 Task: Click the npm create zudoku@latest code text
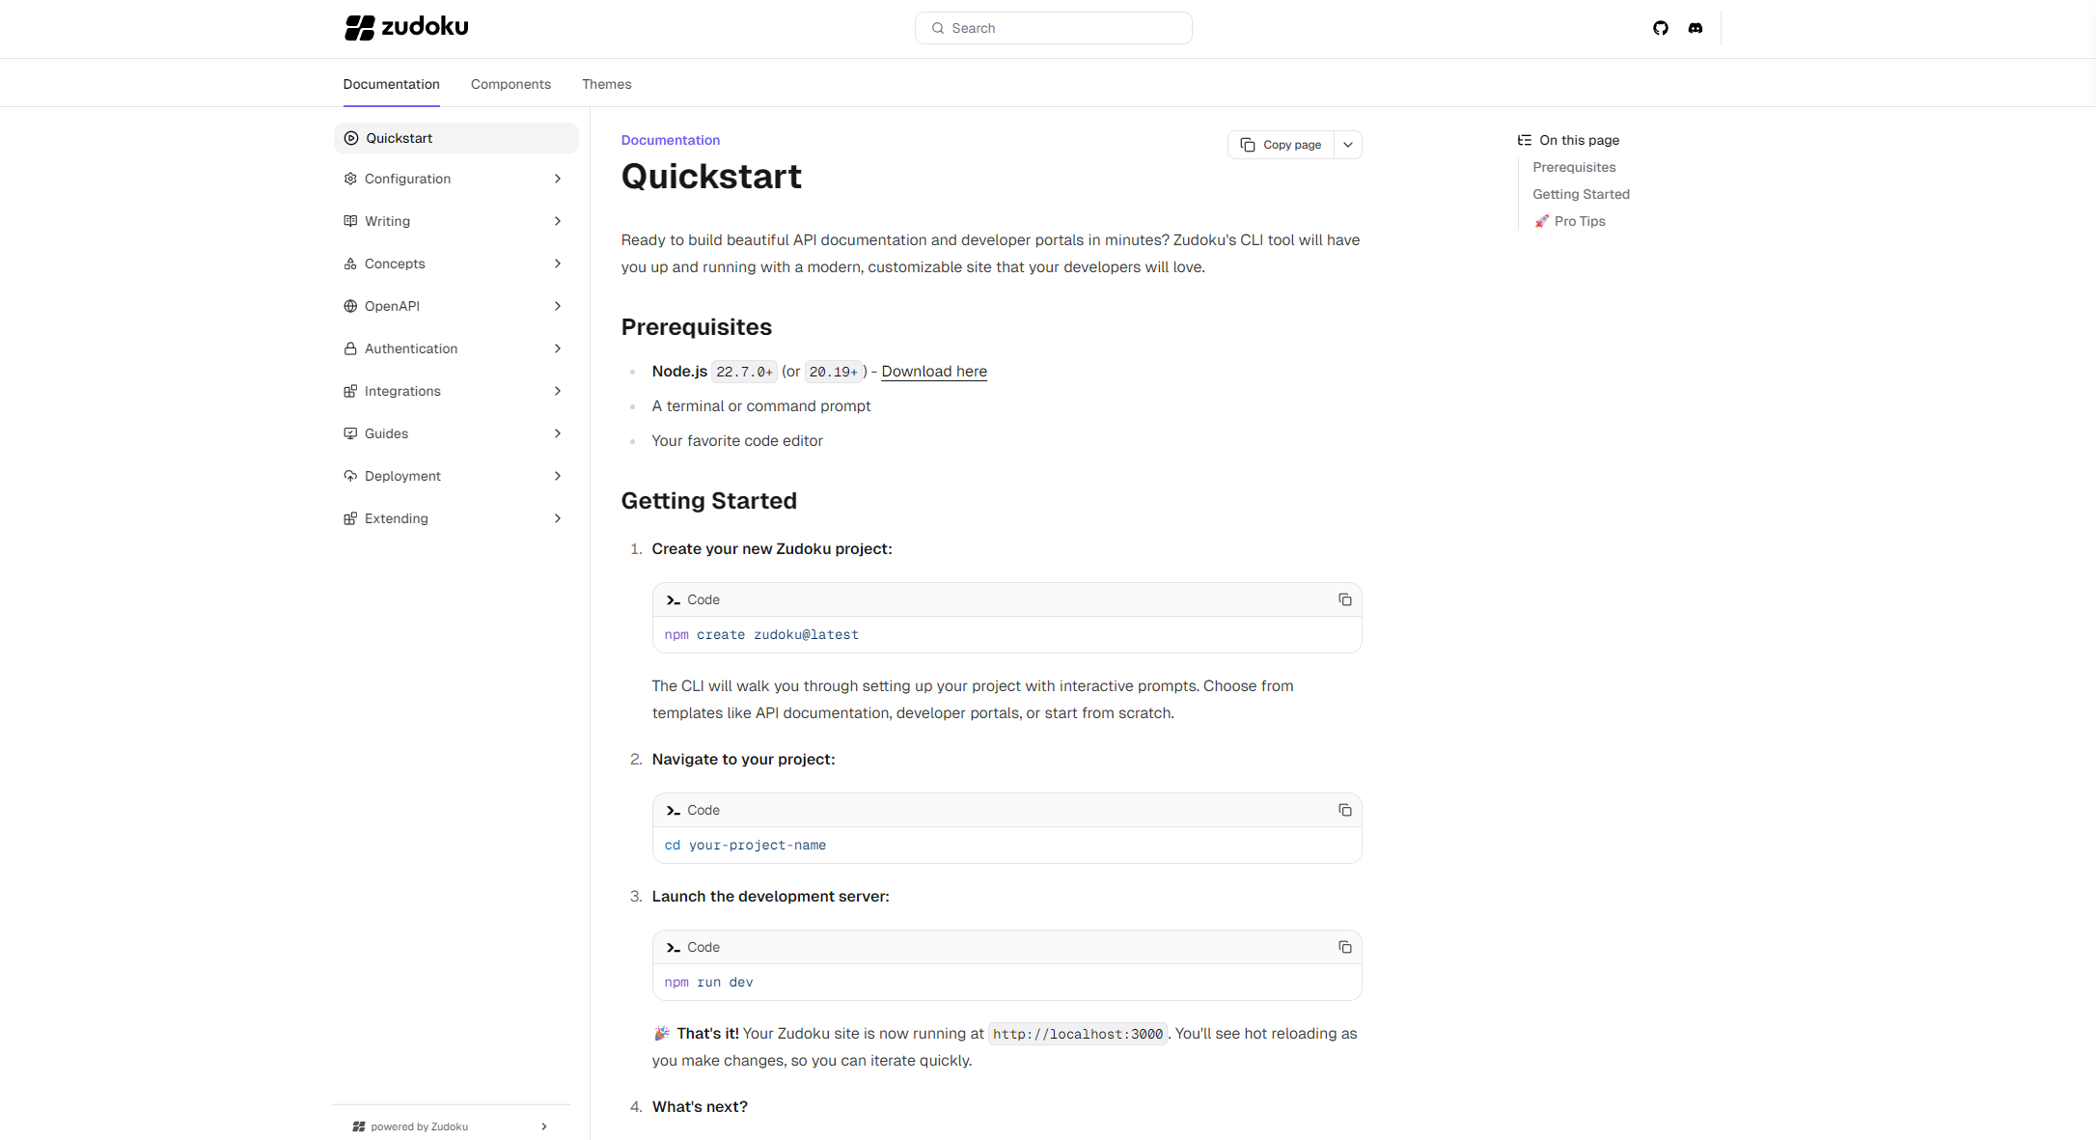tap(761, 634)
